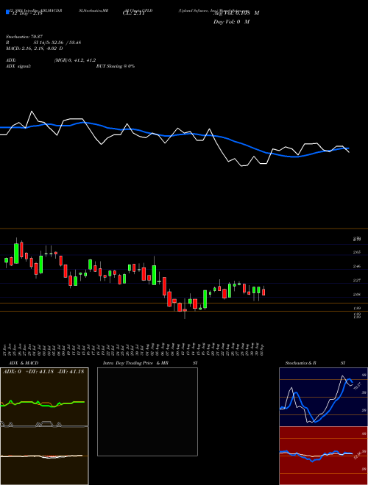Viewport: 368px width, 485px height.
Task: Click the 'ADX signal:' label
Action: (18, 66)
